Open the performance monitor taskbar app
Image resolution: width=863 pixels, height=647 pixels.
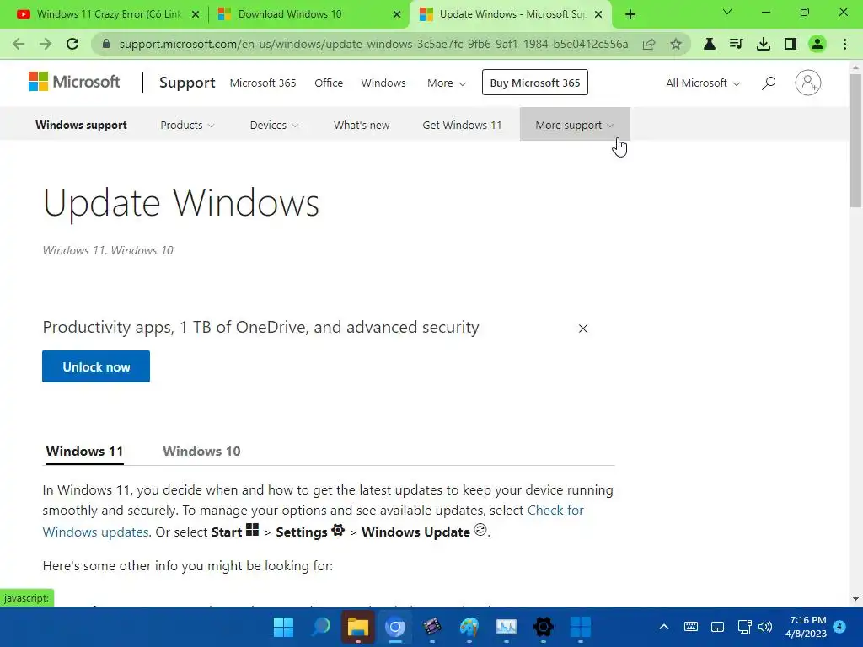point(506,627)
